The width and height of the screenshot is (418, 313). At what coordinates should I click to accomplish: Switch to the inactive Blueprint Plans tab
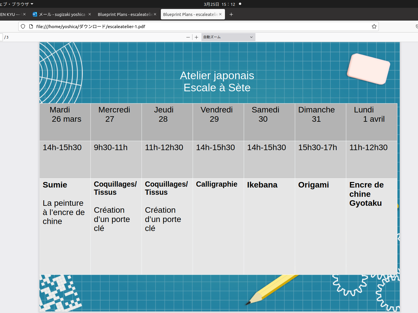tap(125, 14)
